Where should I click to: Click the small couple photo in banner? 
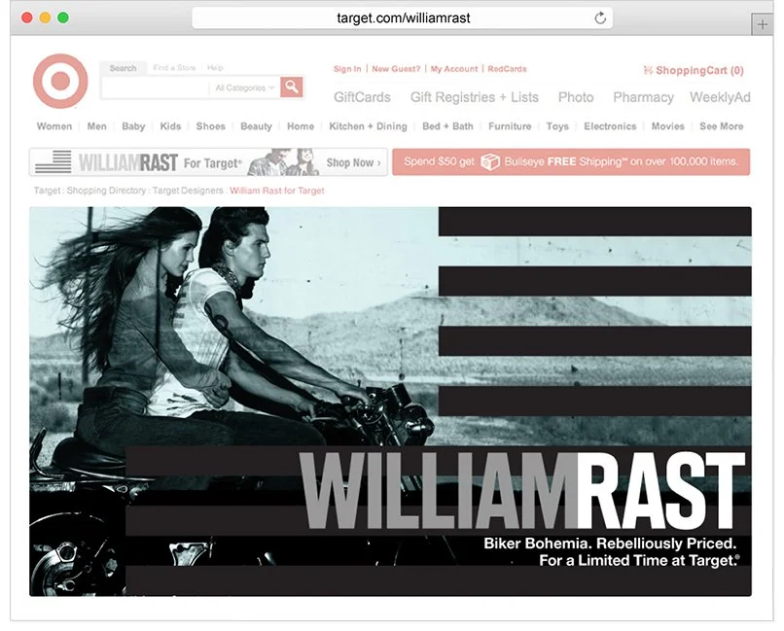point(283,161)
